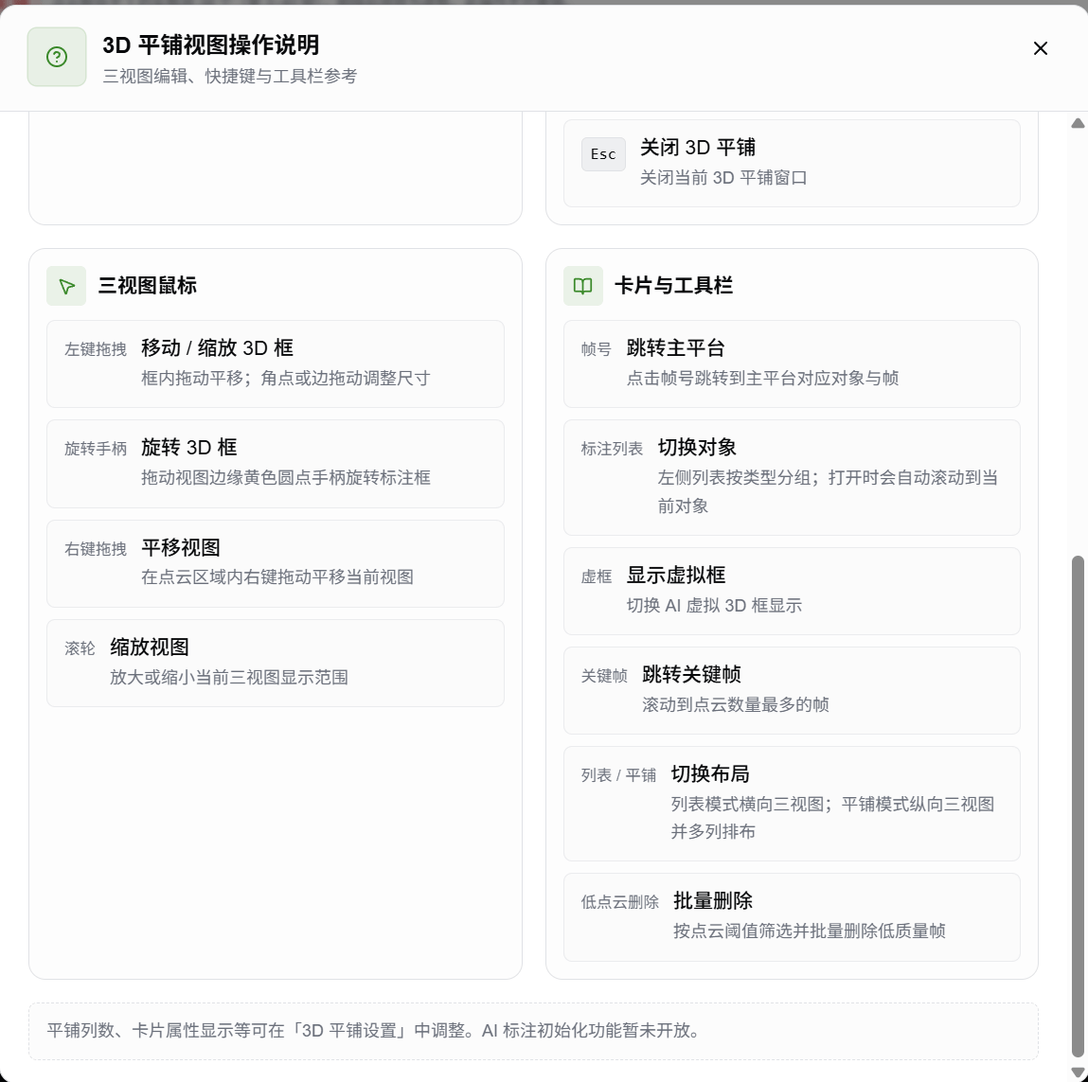Viewport: 1088px width, 1082px height.
Task: Click the scrollbar up arrow
Action: point(1078,123)
